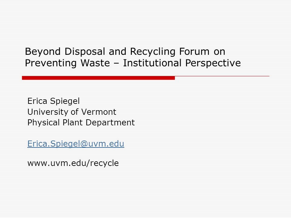Select the presenter name Erica Spiegel
Viewport: 291px width, 218px height.
pyautogui.click(x=53, y=101)
